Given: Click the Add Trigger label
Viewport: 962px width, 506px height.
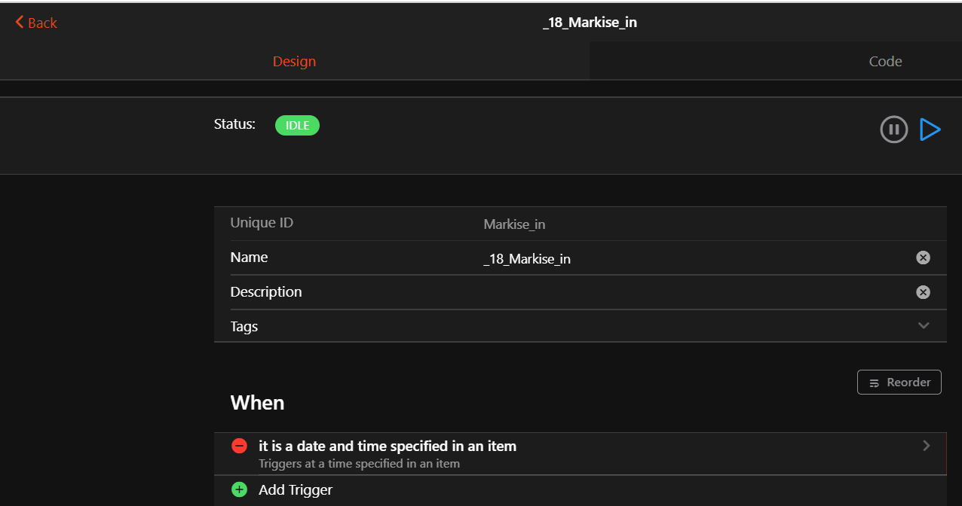Looking at the screenshot, I should click(x=296, y=490).
